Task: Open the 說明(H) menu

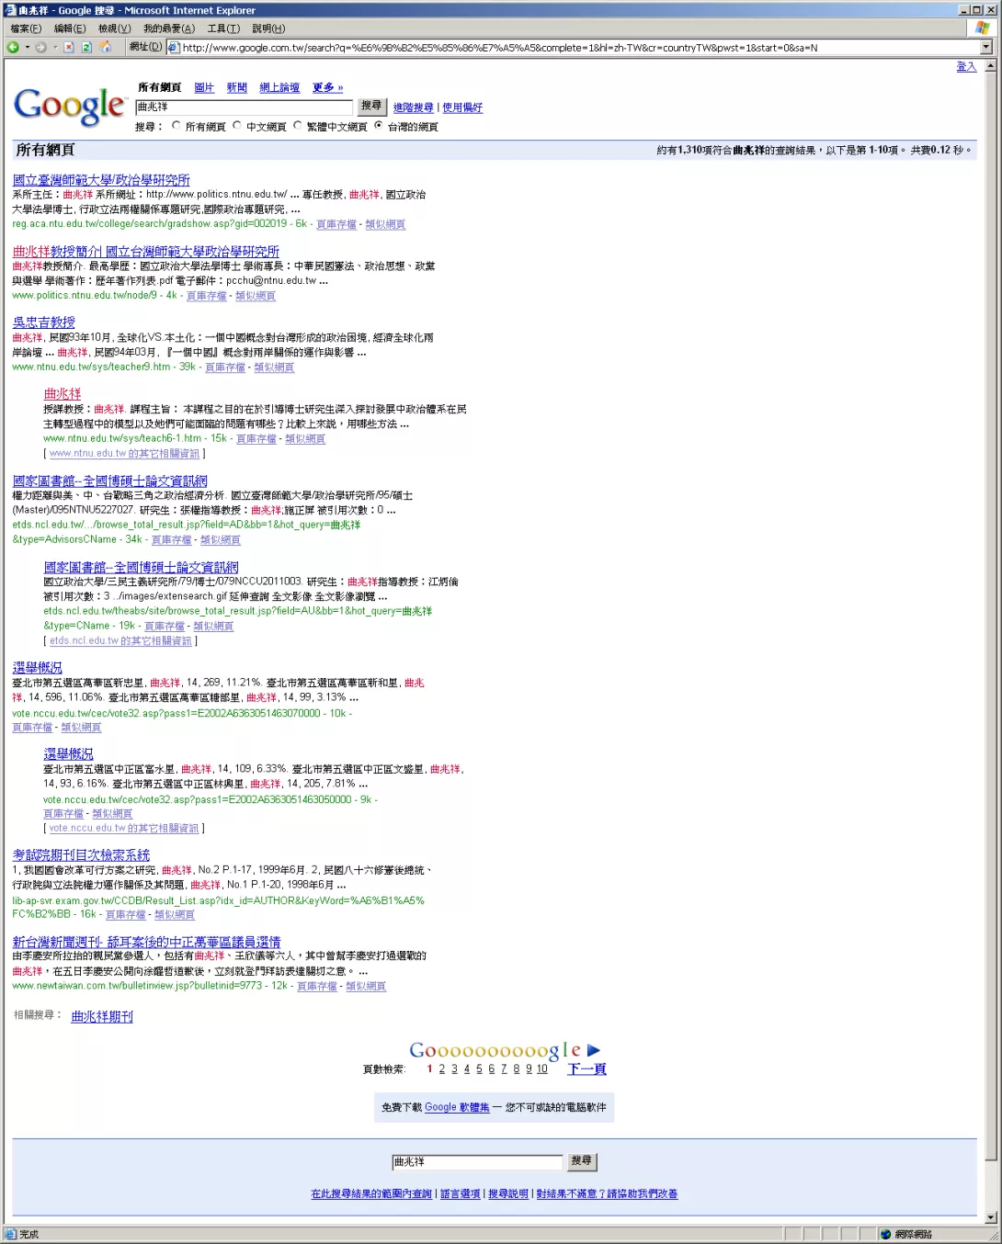Action: (x=268, y=28)
